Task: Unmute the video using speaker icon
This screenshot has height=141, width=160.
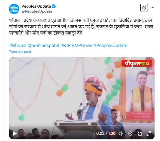Action: point(121,134)
